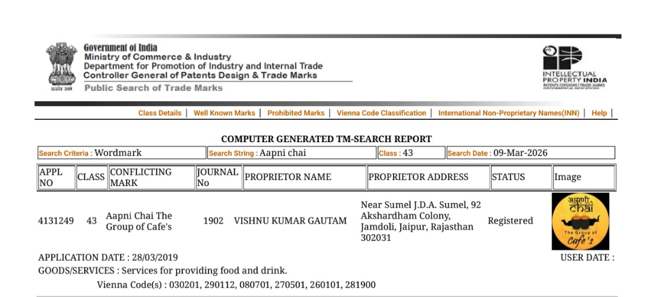Open International Non-Proprietary Names(INN) link
The height and width of the screenshot is (297, 651).
coord(509,113)
